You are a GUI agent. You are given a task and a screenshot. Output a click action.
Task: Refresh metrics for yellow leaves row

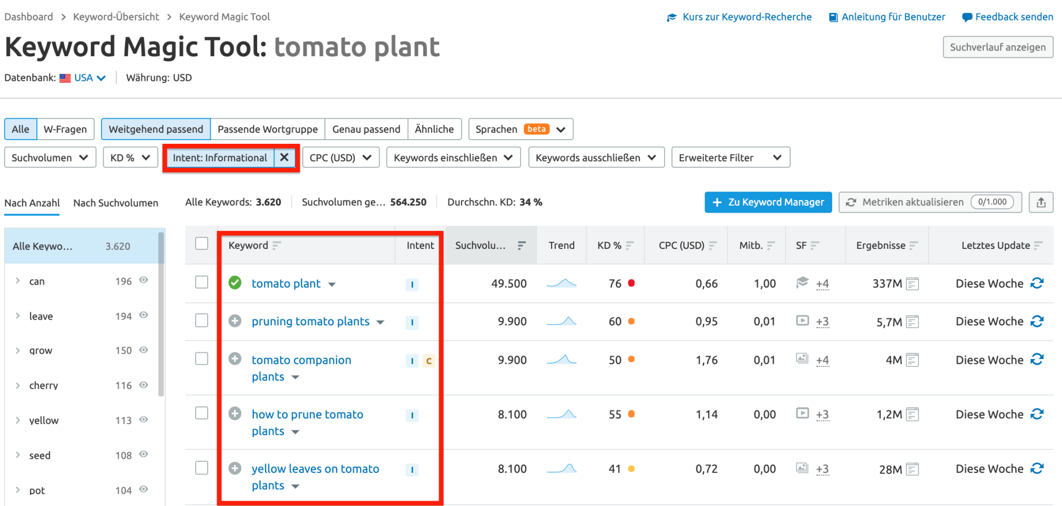coord(1037,468)
